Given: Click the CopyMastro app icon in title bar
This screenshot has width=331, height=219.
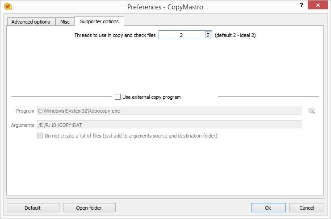Looking at the screenshot, I should point(8,7).
